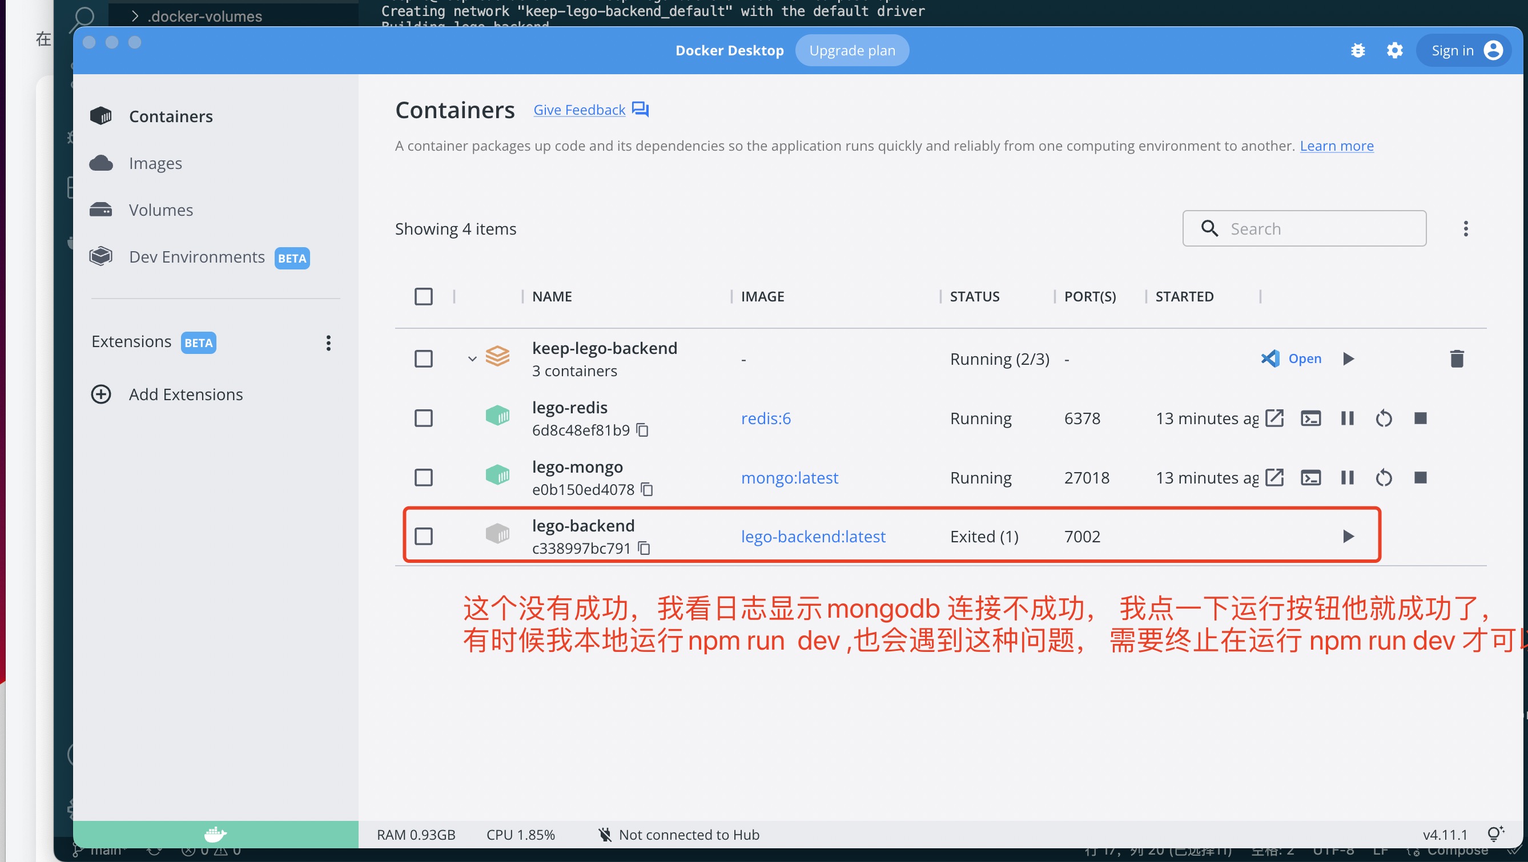Open Add Extensions menu item
The image size is (1528, 862).
[186, 393]
